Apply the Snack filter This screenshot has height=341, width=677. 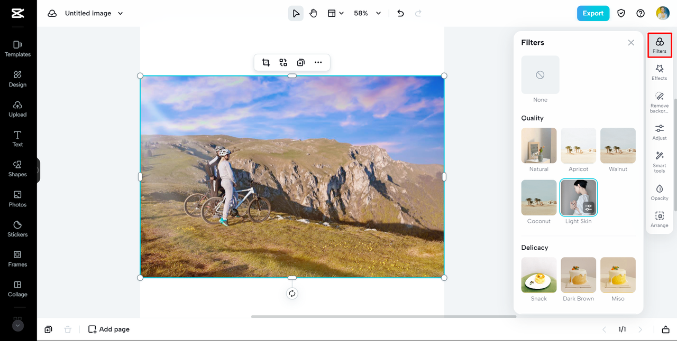539,275
